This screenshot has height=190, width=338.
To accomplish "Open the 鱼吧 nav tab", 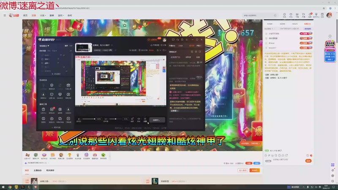I will click(70, 16).
